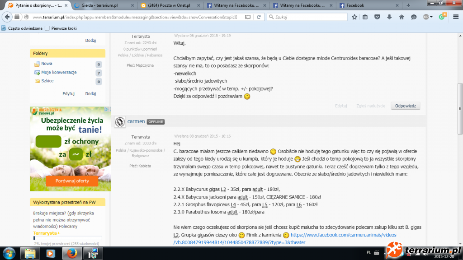The image size is (463, 260).
Task: Open Często odwiedzane bookmarks folder
Action: [22, 28]
